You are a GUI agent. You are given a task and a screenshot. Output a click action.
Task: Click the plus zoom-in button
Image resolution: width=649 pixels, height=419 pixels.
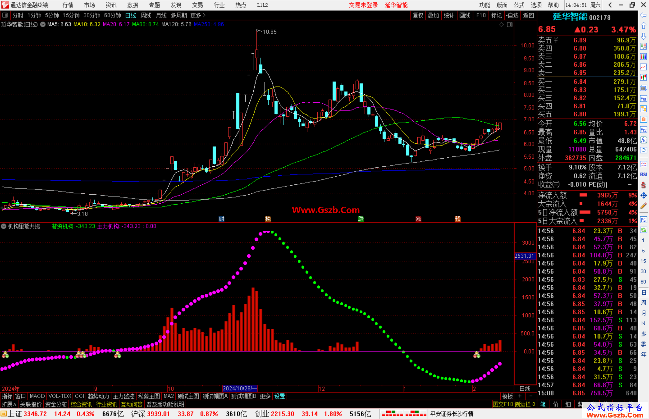(520, 396)
